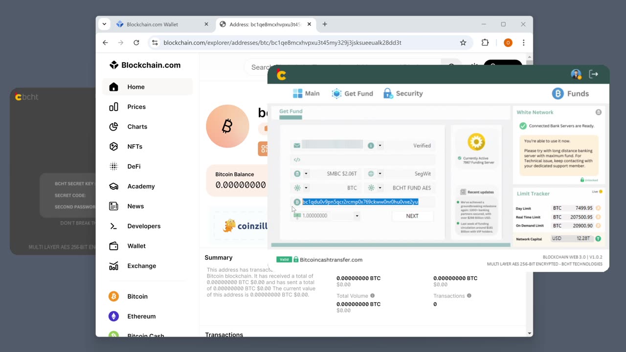Click the highlighted BTC address input field
This screenshot has width=626, height=352.
364,202
